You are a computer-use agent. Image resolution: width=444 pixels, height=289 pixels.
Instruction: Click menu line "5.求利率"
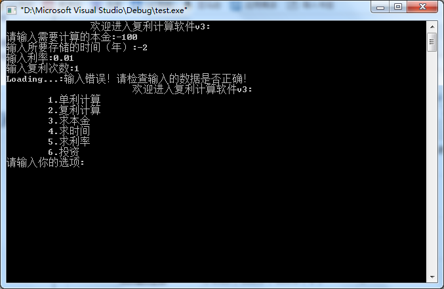pyautogui.click(x=69, y=142)
